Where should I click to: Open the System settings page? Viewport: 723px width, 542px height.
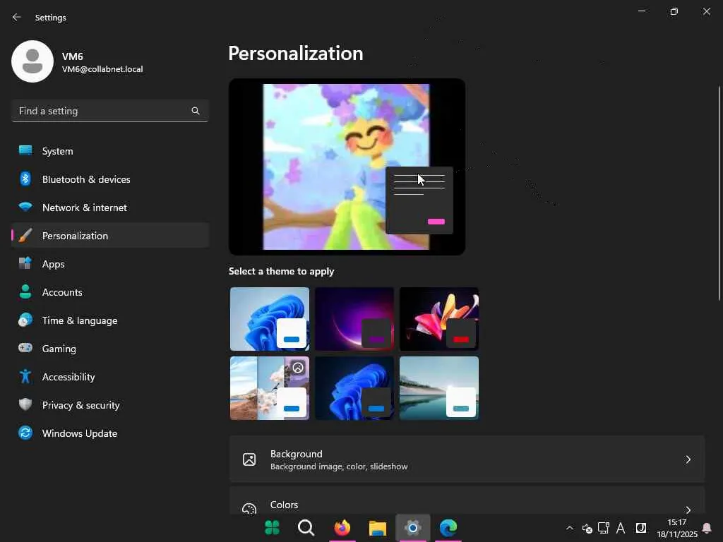coord(110,151)
